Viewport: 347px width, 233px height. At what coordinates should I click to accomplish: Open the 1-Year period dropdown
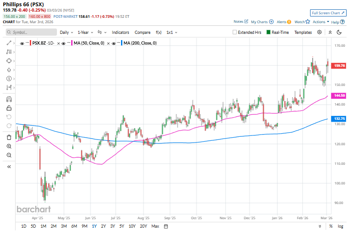pos(85,33)
